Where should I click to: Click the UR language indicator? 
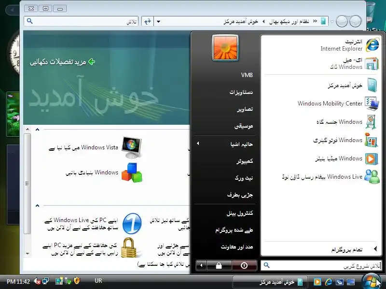98,281
